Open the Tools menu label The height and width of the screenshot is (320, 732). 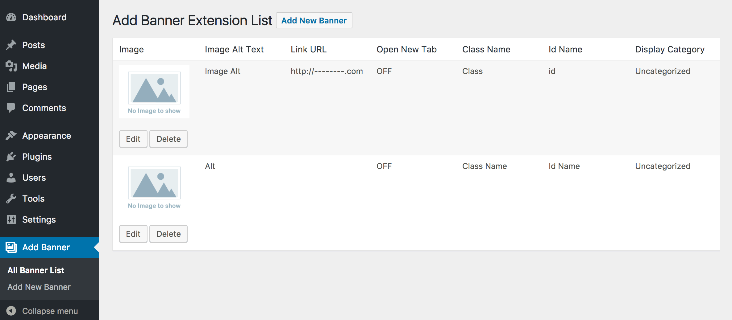[33, 199]
